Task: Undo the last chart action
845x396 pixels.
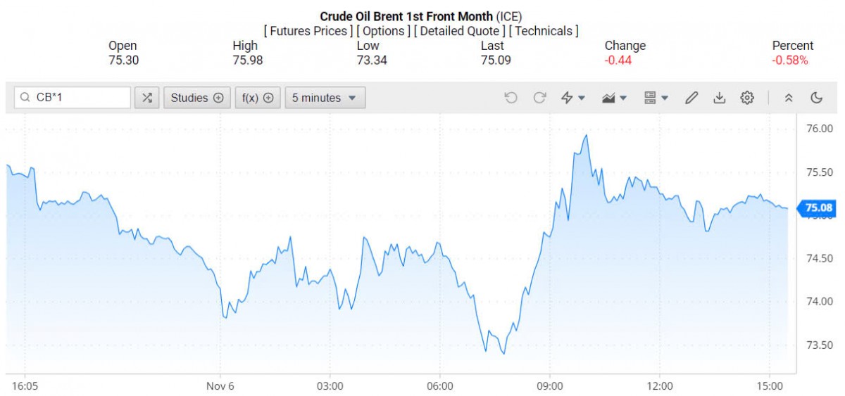Action: pos(511,98)
